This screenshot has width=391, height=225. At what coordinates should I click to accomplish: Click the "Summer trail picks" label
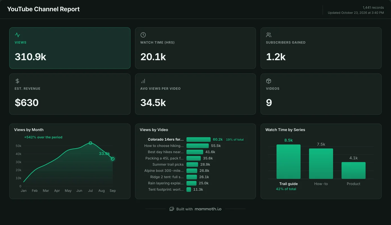[x=168, y=165]
